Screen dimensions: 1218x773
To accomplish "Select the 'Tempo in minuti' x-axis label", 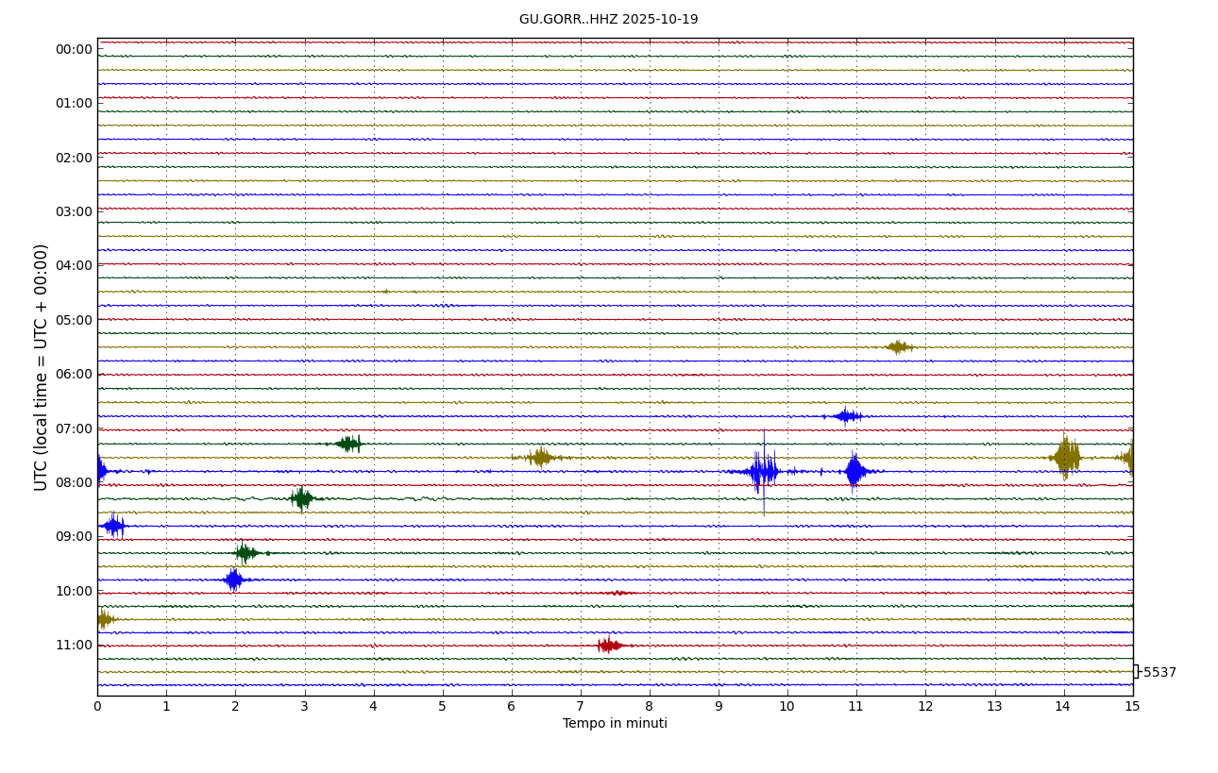I will click(615, 724).
